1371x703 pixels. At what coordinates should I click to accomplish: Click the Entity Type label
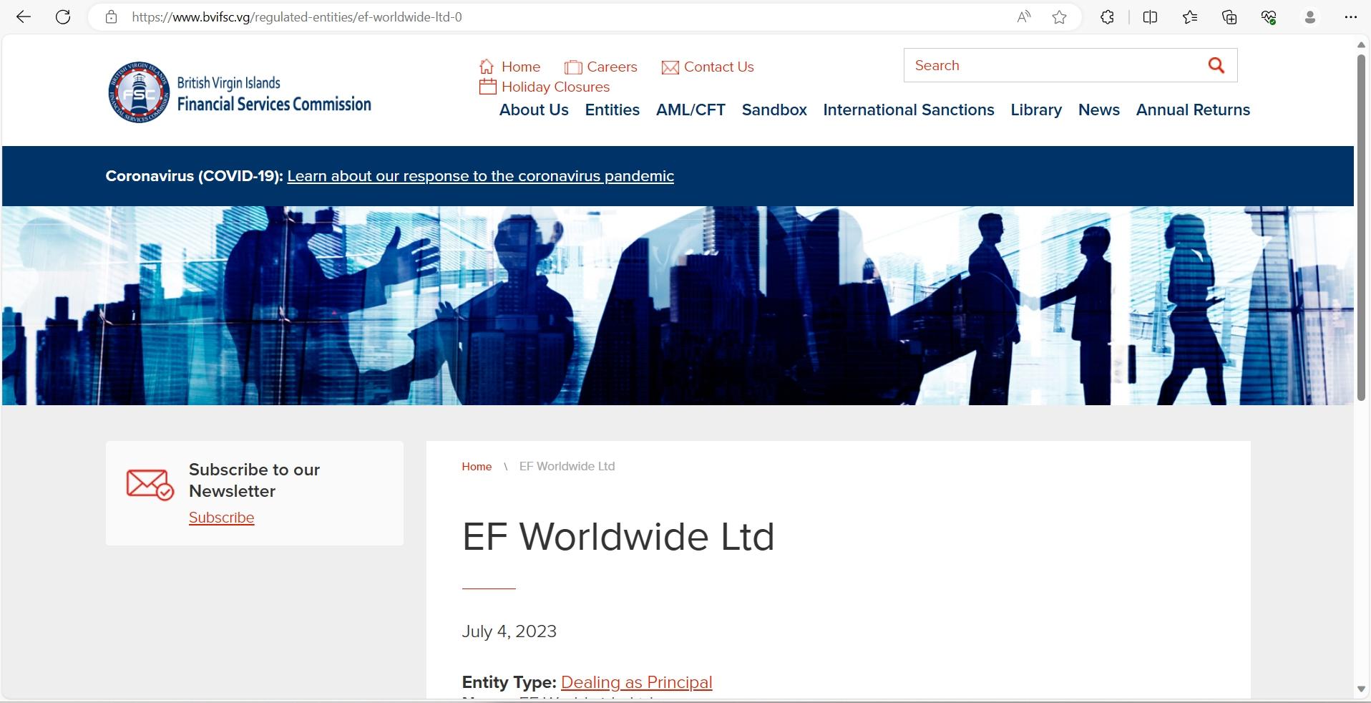point(509,682)
